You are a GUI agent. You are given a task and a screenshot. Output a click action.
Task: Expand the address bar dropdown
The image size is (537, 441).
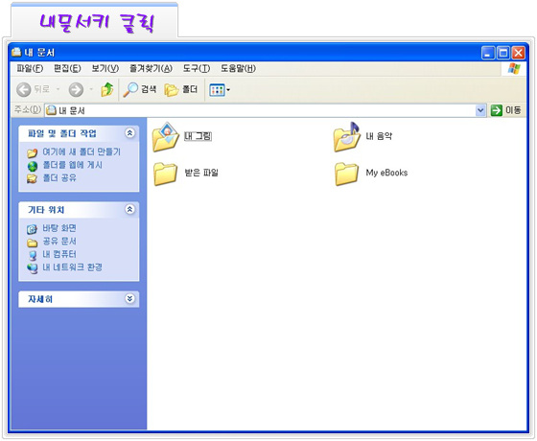click(x=480, y=110)
